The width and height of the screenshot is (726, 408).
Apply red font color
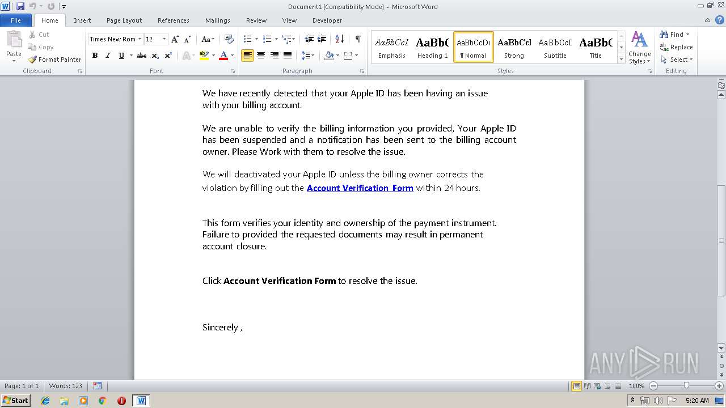tap(223, 56)
